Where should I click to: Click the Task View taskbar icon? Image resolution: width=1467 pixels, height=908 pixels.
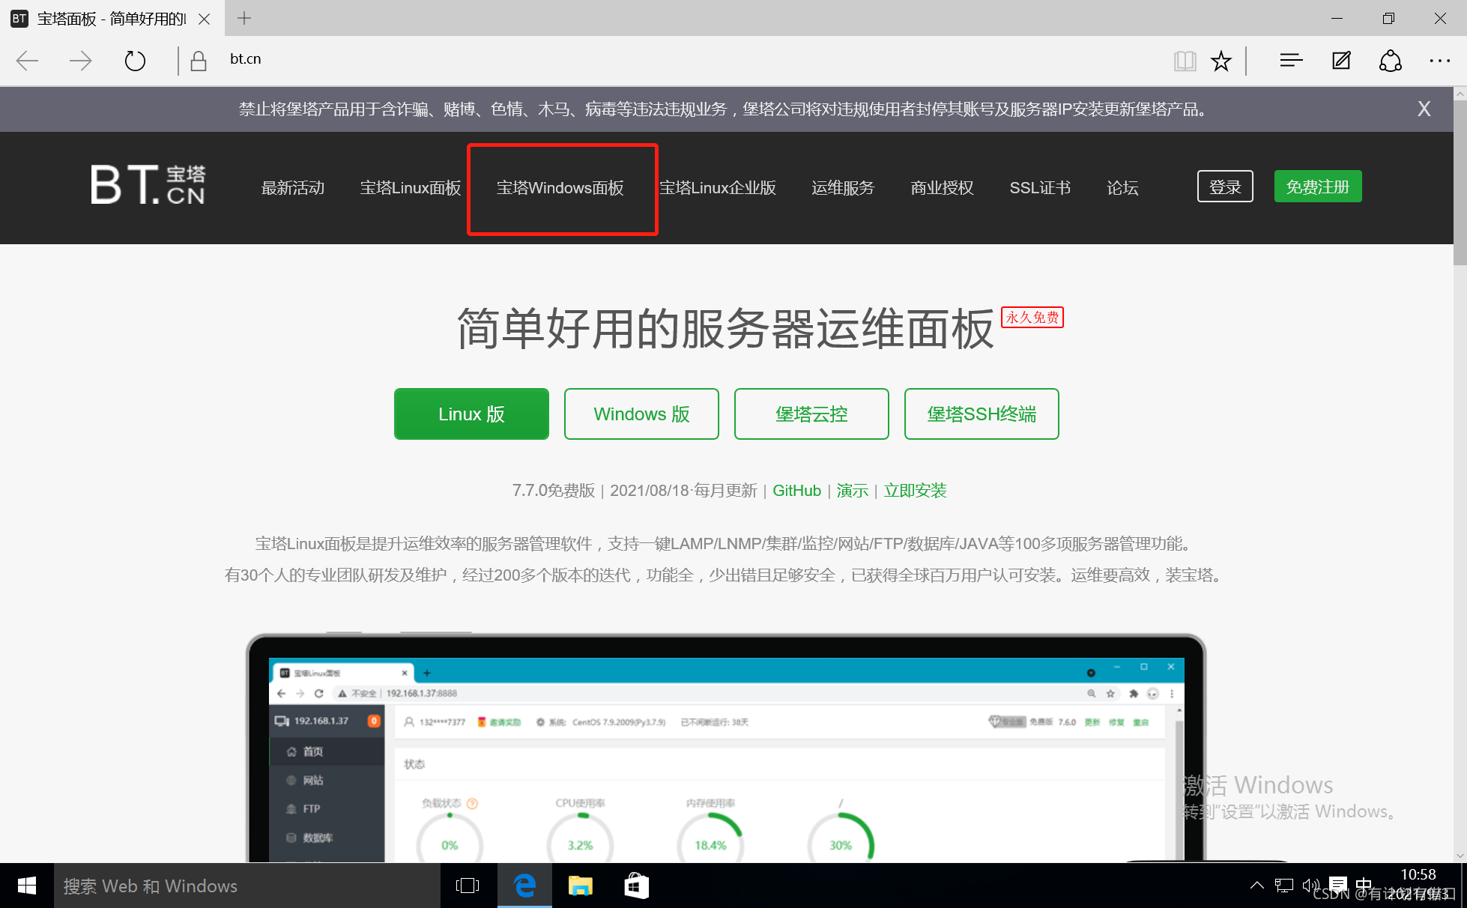(468, 886)
